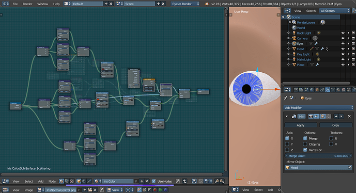356x193 pixels.
Task: Toggle the Use Nodes checkbox
Action: pos(153,181)
